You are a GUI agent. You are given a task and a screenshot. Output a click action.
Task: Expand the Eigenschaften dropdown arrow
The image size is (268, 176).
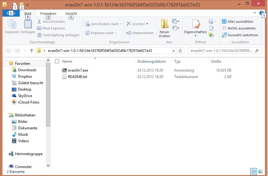(x=195, y=36)
